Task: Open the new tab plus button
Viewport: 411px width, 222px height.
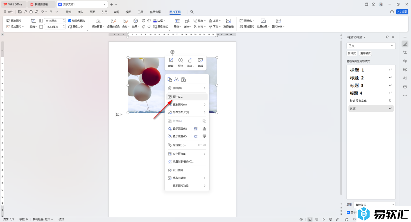Action: click(x=112, y=4)
